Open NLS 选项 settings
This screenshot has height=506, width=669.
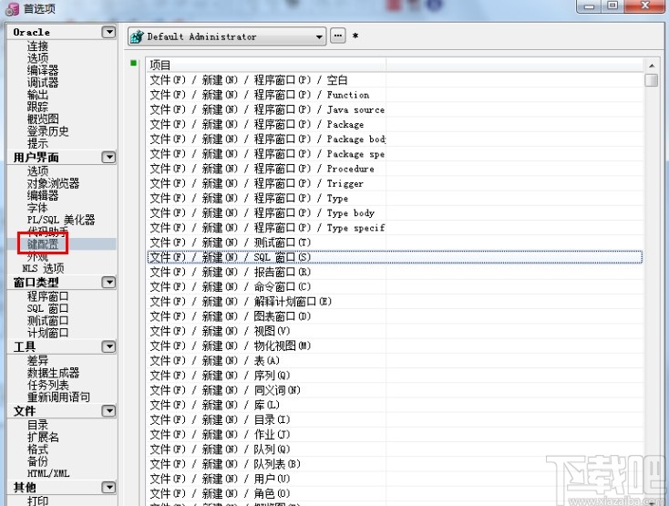tap(43, 268)
